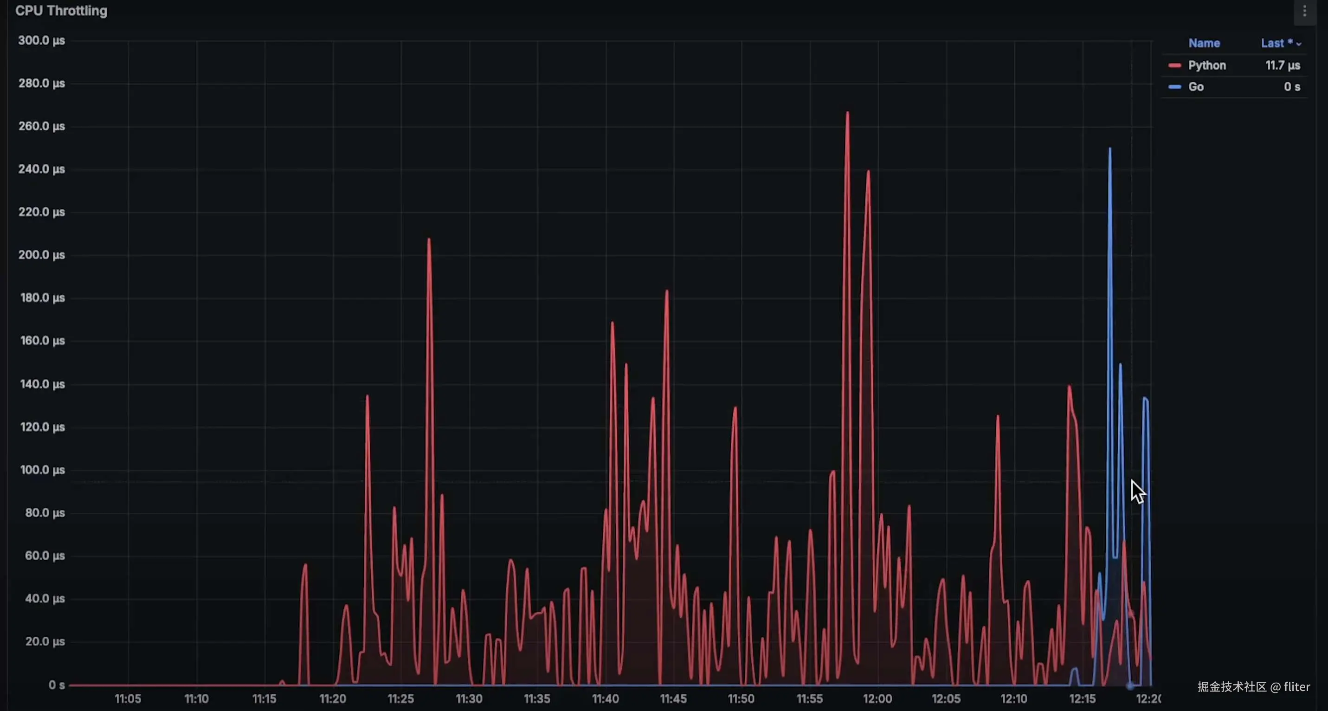Open the panel menu kebab icon

pyautogui.click(x=1304, y=11)
